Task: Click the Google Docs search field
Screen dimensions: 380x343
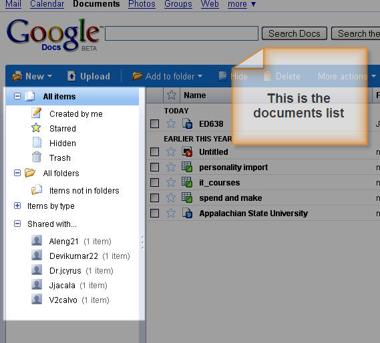Action: pos(182,33)
